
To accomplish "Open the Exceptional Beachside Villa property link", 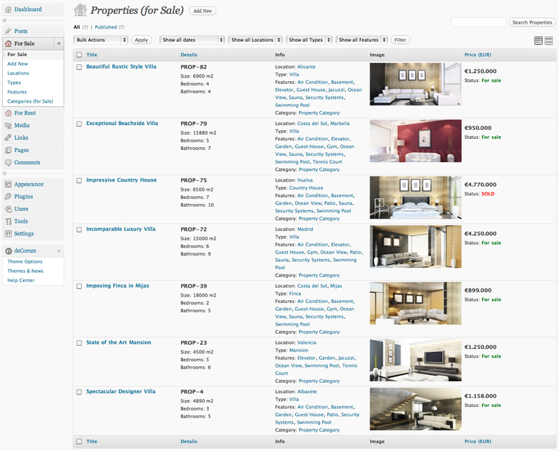I will pos(122,124).
